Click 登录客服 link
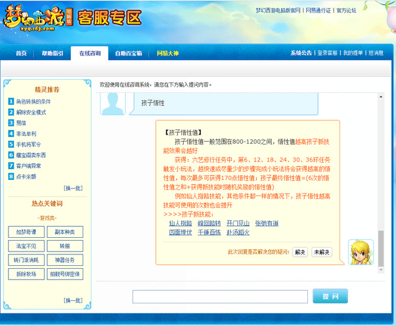This screenshot has height=326, width=396. (327, 53)
